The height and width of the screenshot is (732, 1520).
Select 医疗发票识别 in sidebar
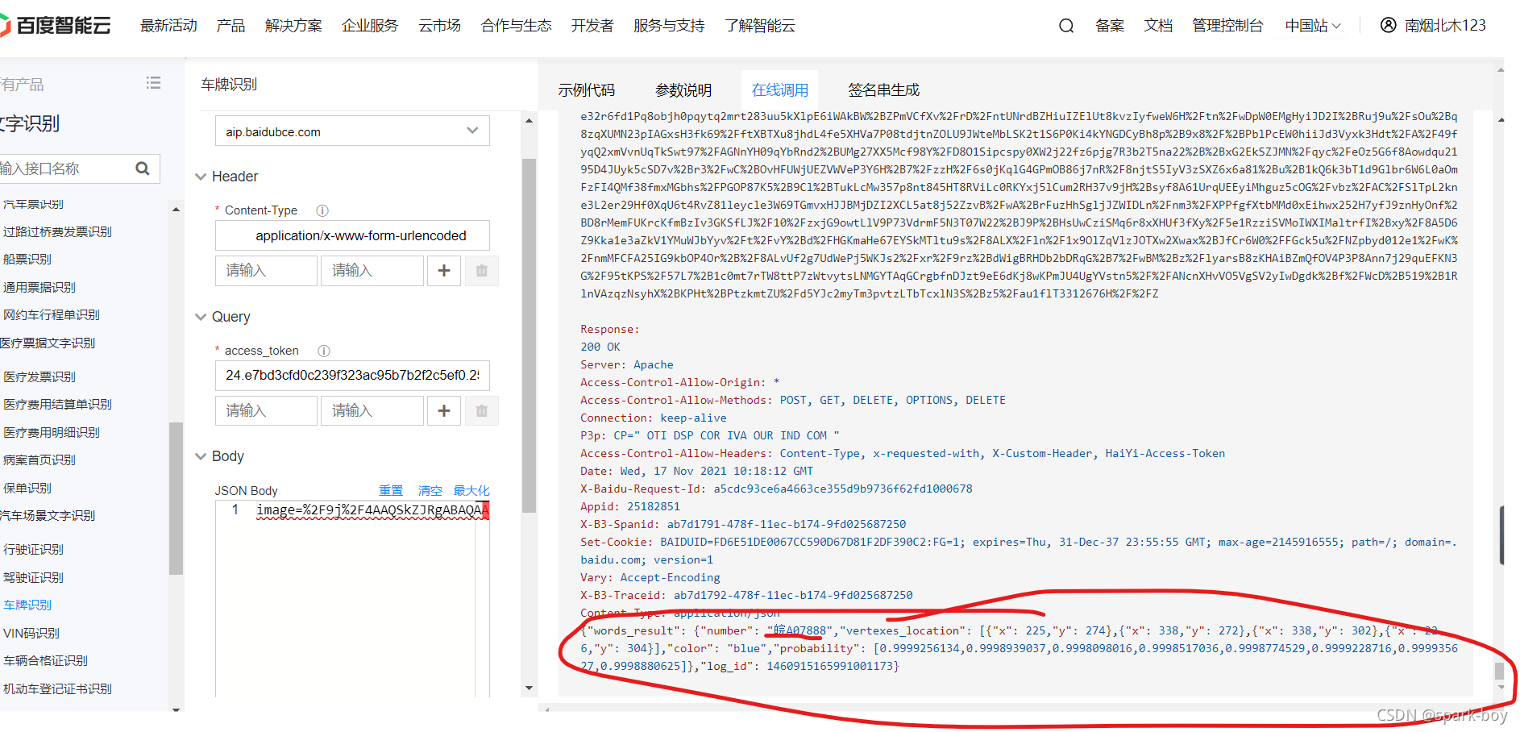click(x=39, y=377)
